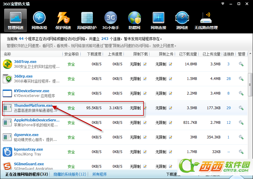Sort by 已上传流量 column header
The image size is (253, 179).
[212, 54]
